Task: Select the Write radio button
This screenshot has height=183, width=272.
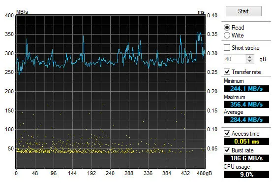Action: (x=227, y=36)
